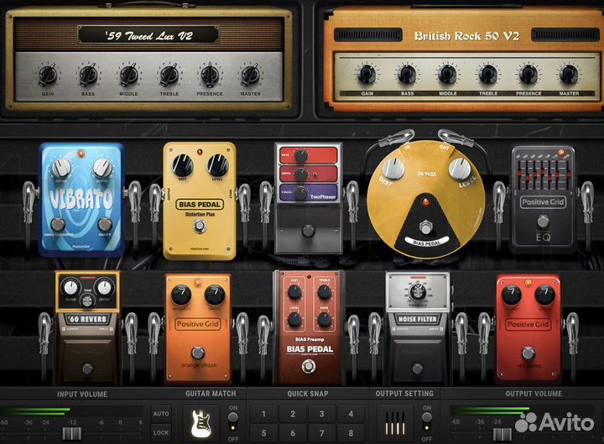Viewport: 604px width, 444px height.
Task: Click the purple-section knob on TwoPhaser pedal
Action: (301, 192)
